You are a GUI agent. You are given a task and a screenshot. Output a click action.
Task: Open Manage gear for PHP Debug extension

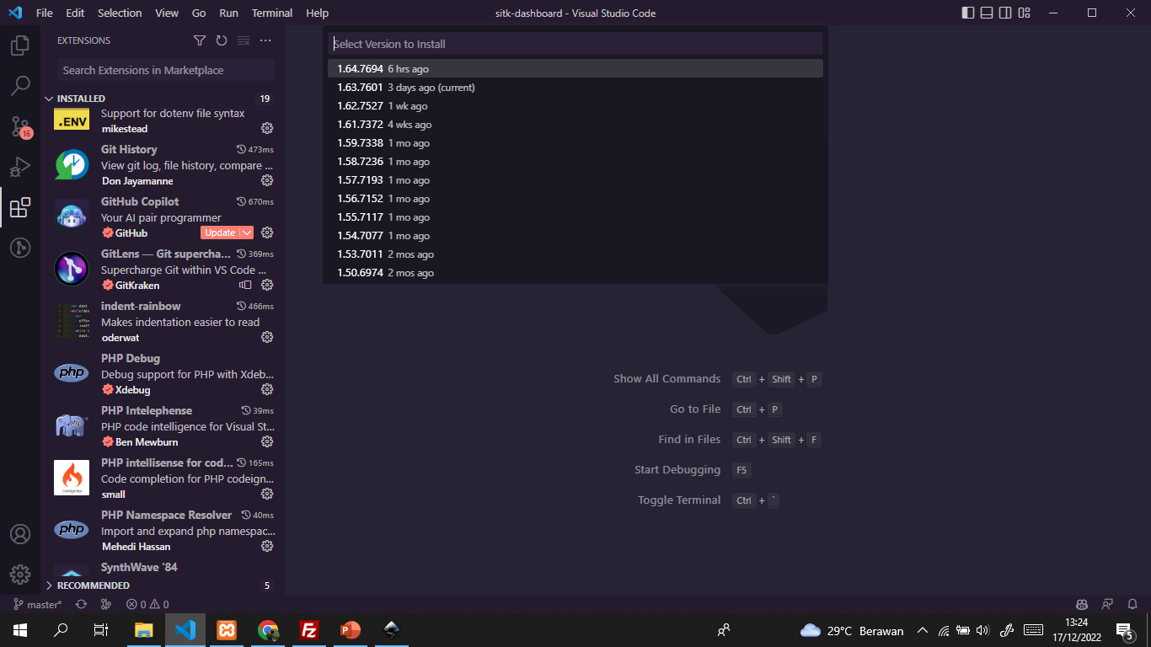pos(267,389)
